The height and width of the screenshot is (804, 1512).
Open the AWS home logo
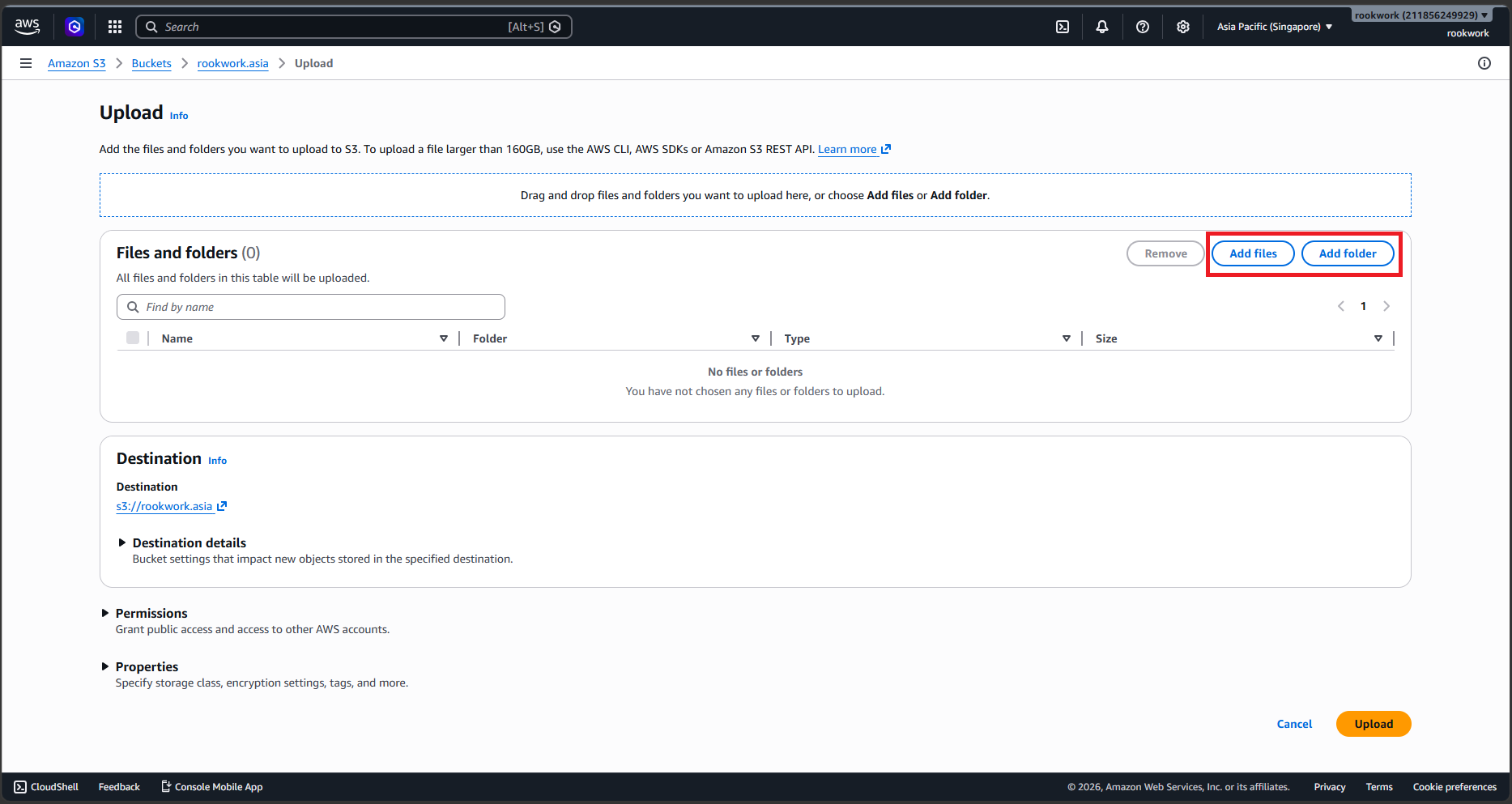[x=27, y=26]
